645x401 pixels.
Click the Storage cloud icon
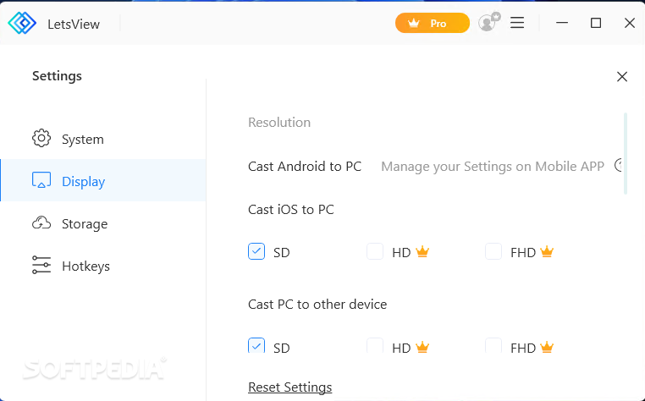41,222
